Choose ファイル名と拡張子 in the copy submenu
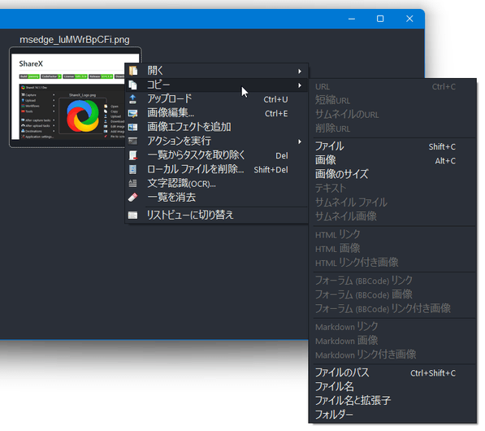The width and height of the screenshot is (485, 431). pyautogui.click(x=393, y=401)
